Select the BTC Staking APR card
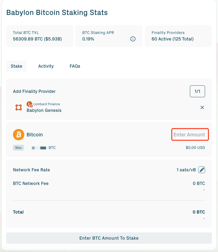Image resolution: width=218 pixels, height=252 pixels. coord(109,36)
